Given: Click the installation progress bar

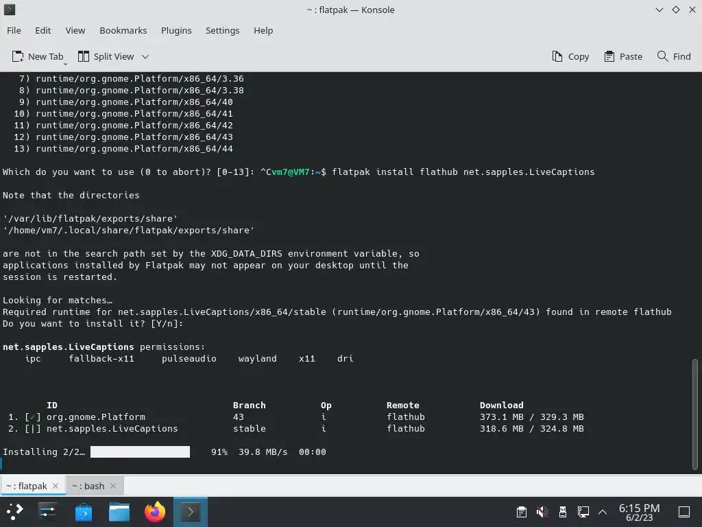Looking at the screenshot, I should tap(140, 452).
